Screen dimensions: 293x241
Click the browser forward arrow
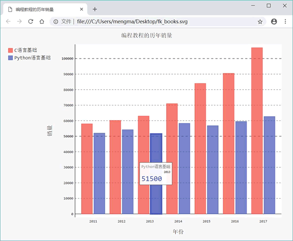click(x=20, y=21)
